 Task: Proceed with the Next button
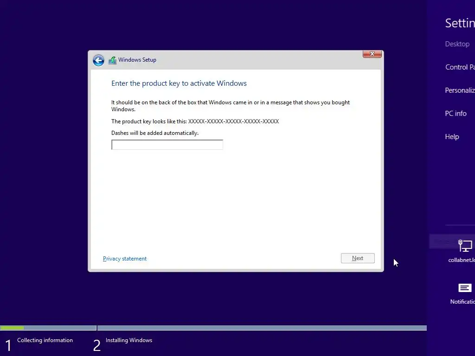(x=358, y=258)
